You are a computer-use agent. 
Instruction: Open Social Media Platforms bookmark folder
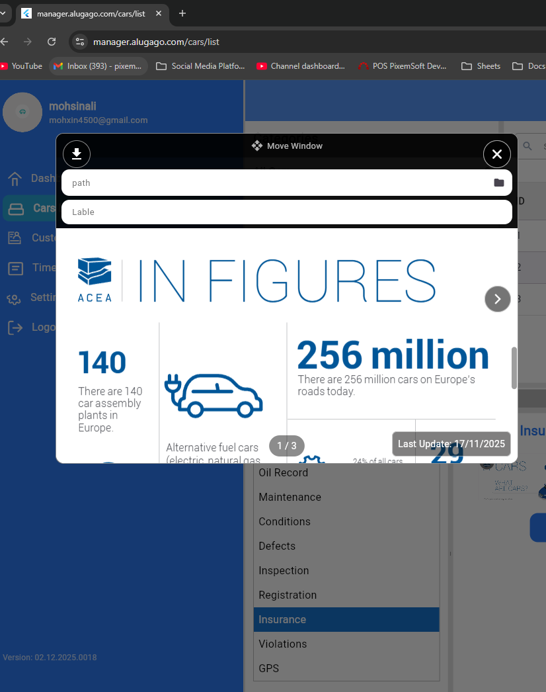(x=200, y=66)
